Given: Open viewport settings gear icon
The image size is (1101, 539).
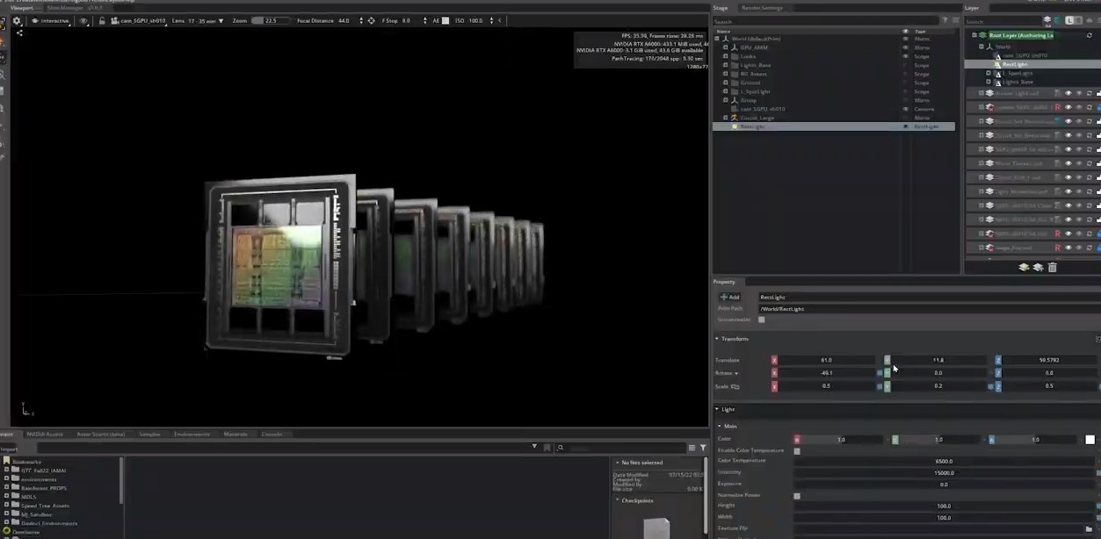Looking at the screenshot, I should pos(16,20).
